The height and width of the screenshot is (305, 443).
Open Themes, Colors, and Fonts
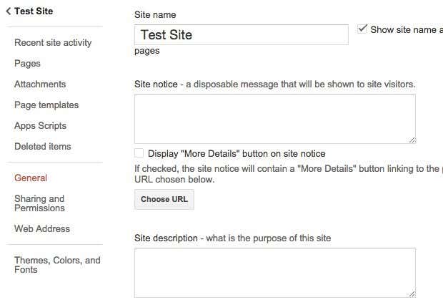tap(57, 265)
